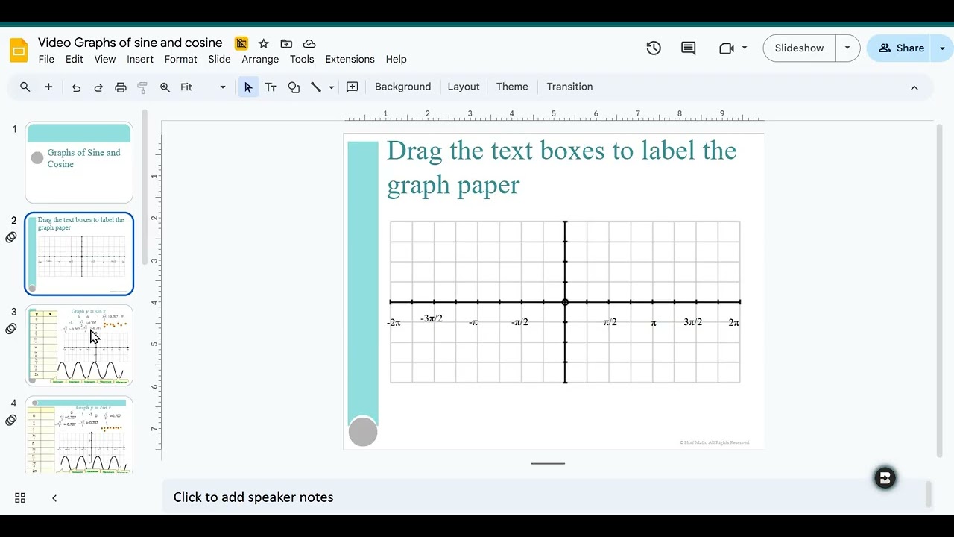Screen dimensions: 954x537
Task: Open the Fit zoom dropdown
Action: click(203, 87)
